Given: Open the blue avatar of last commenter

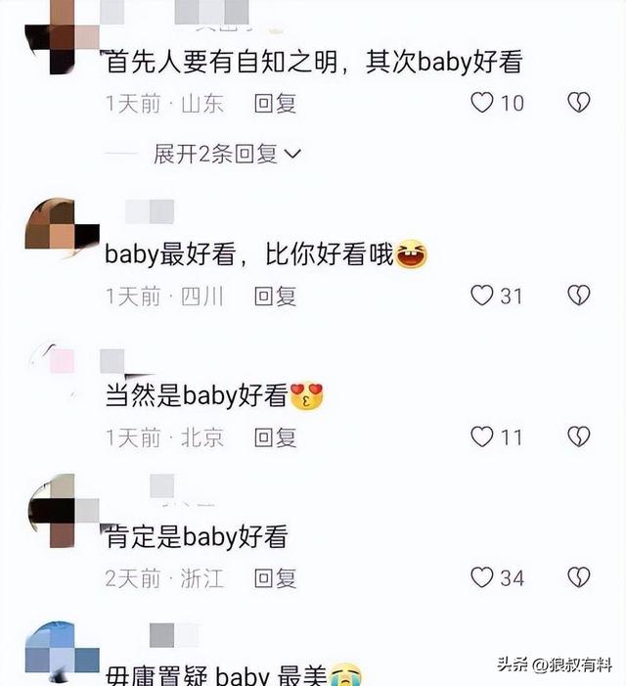Looking at the screenshot, I should point(62,652).
